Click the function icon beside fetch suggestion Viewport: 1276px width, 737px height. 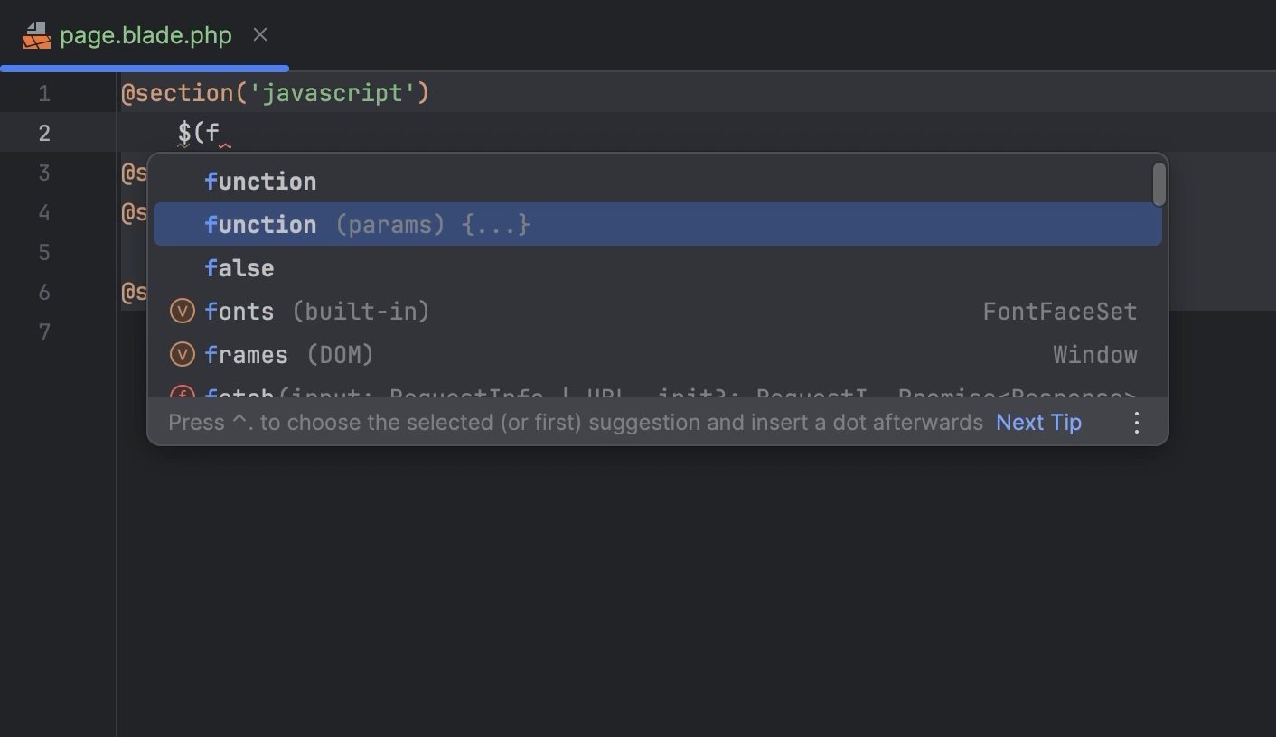pyautogui.click(x=183, y=394)
